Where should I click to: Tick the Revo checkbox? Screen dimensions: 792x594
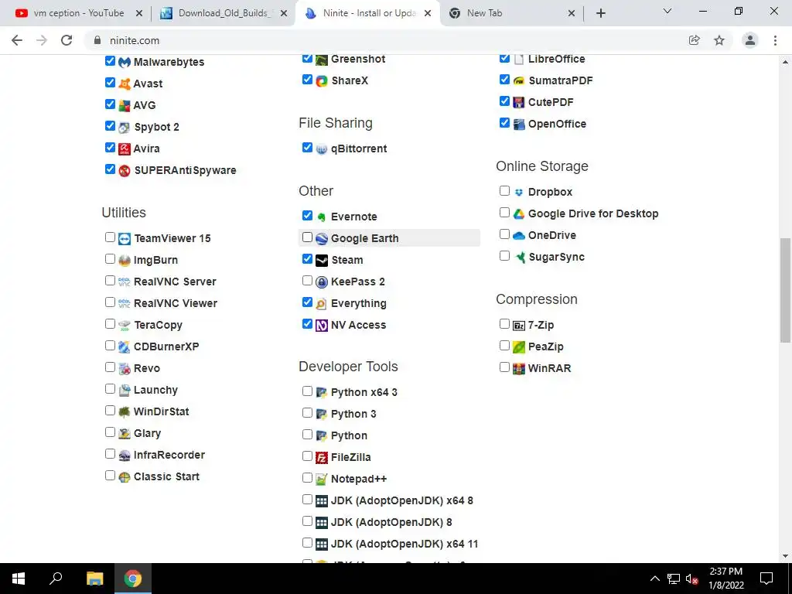click(110, 367)
